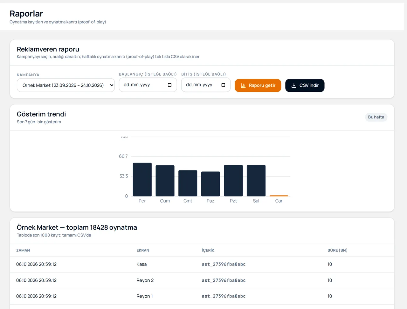Click the İÇERİK column header
407x309 pixels.
pyautogui.click(x=208, y=250)
